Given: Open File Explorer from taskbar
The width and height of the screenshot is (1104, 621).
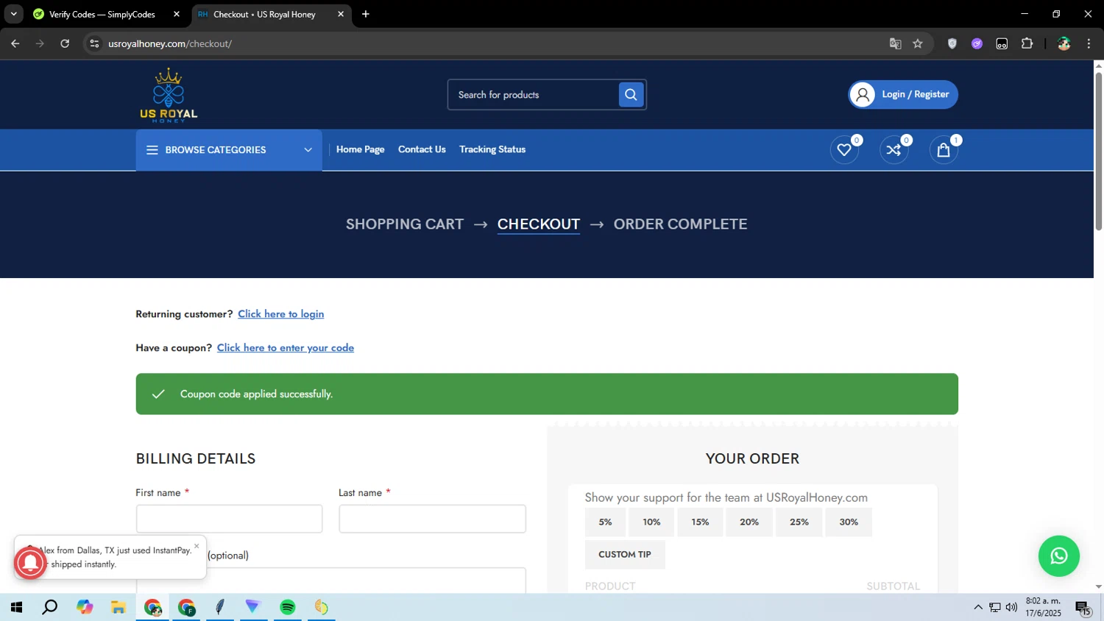Looking at the screenshot, I should pos(118,607).
